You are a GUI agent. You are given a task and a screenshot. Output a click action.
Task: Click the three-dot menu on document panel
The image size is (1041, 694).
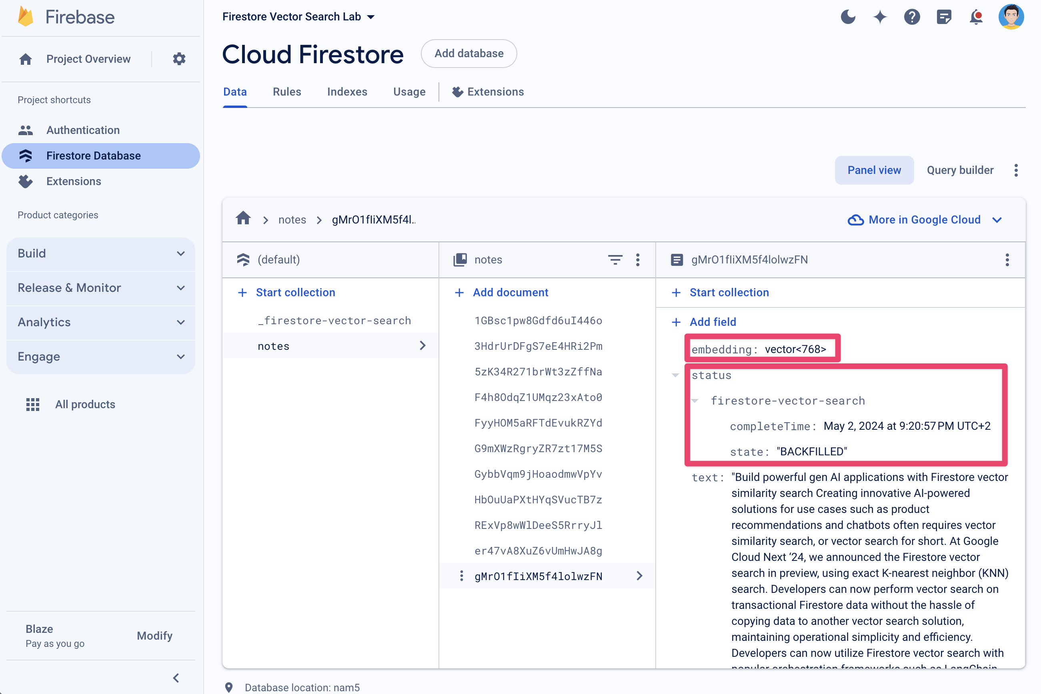tap(1007, 259)
